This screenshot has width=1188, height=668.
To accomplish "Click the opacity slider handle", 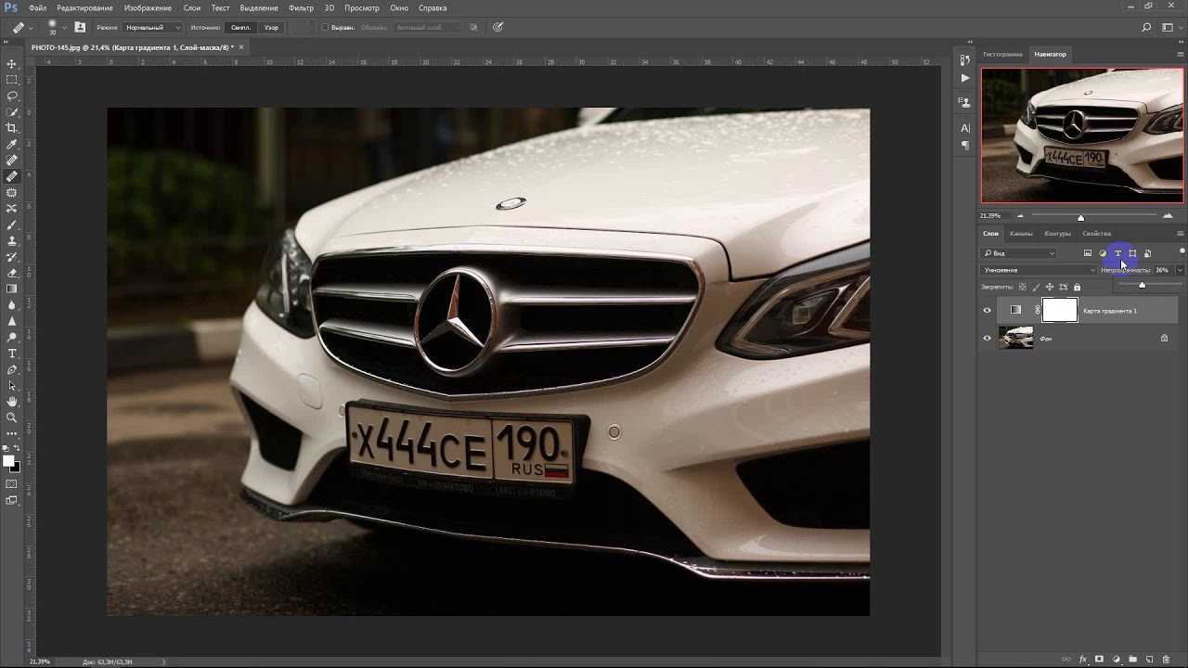I will pyautogui.click(x=1142, y=285).
